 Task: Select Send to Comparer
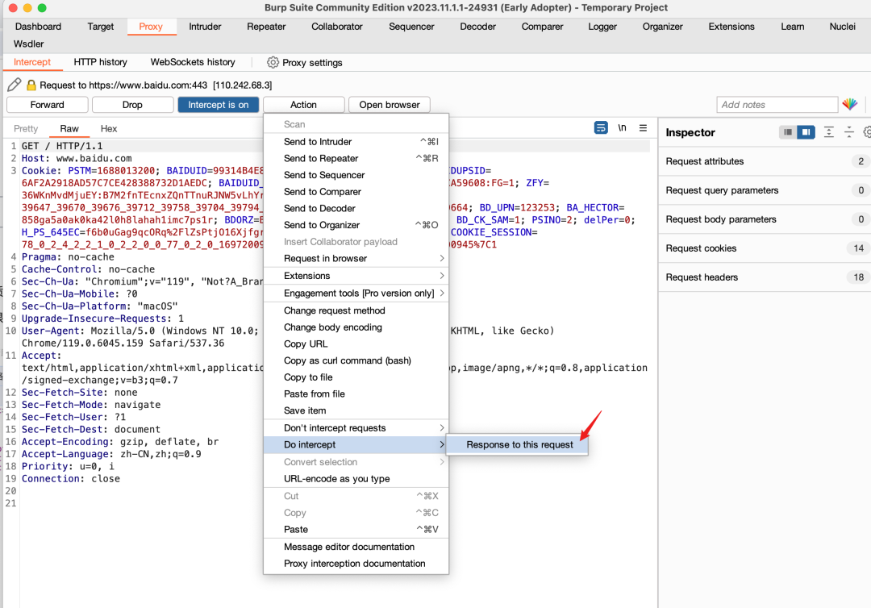356,192
